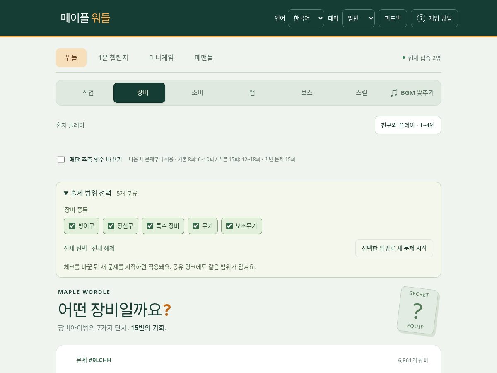This screenshot has height=373, width=497.
Task: Click 선택한 범위로 새 문제 시작
Action: (394, 248)
